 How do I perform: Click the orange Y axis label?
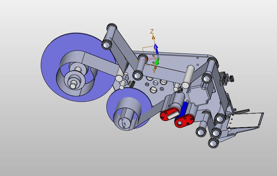(154, 71)
